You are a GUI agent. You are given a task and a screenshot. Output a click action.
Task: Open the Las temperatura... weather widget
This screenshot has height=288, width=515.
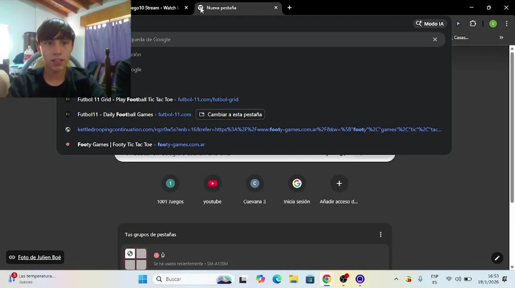[32, 279]
